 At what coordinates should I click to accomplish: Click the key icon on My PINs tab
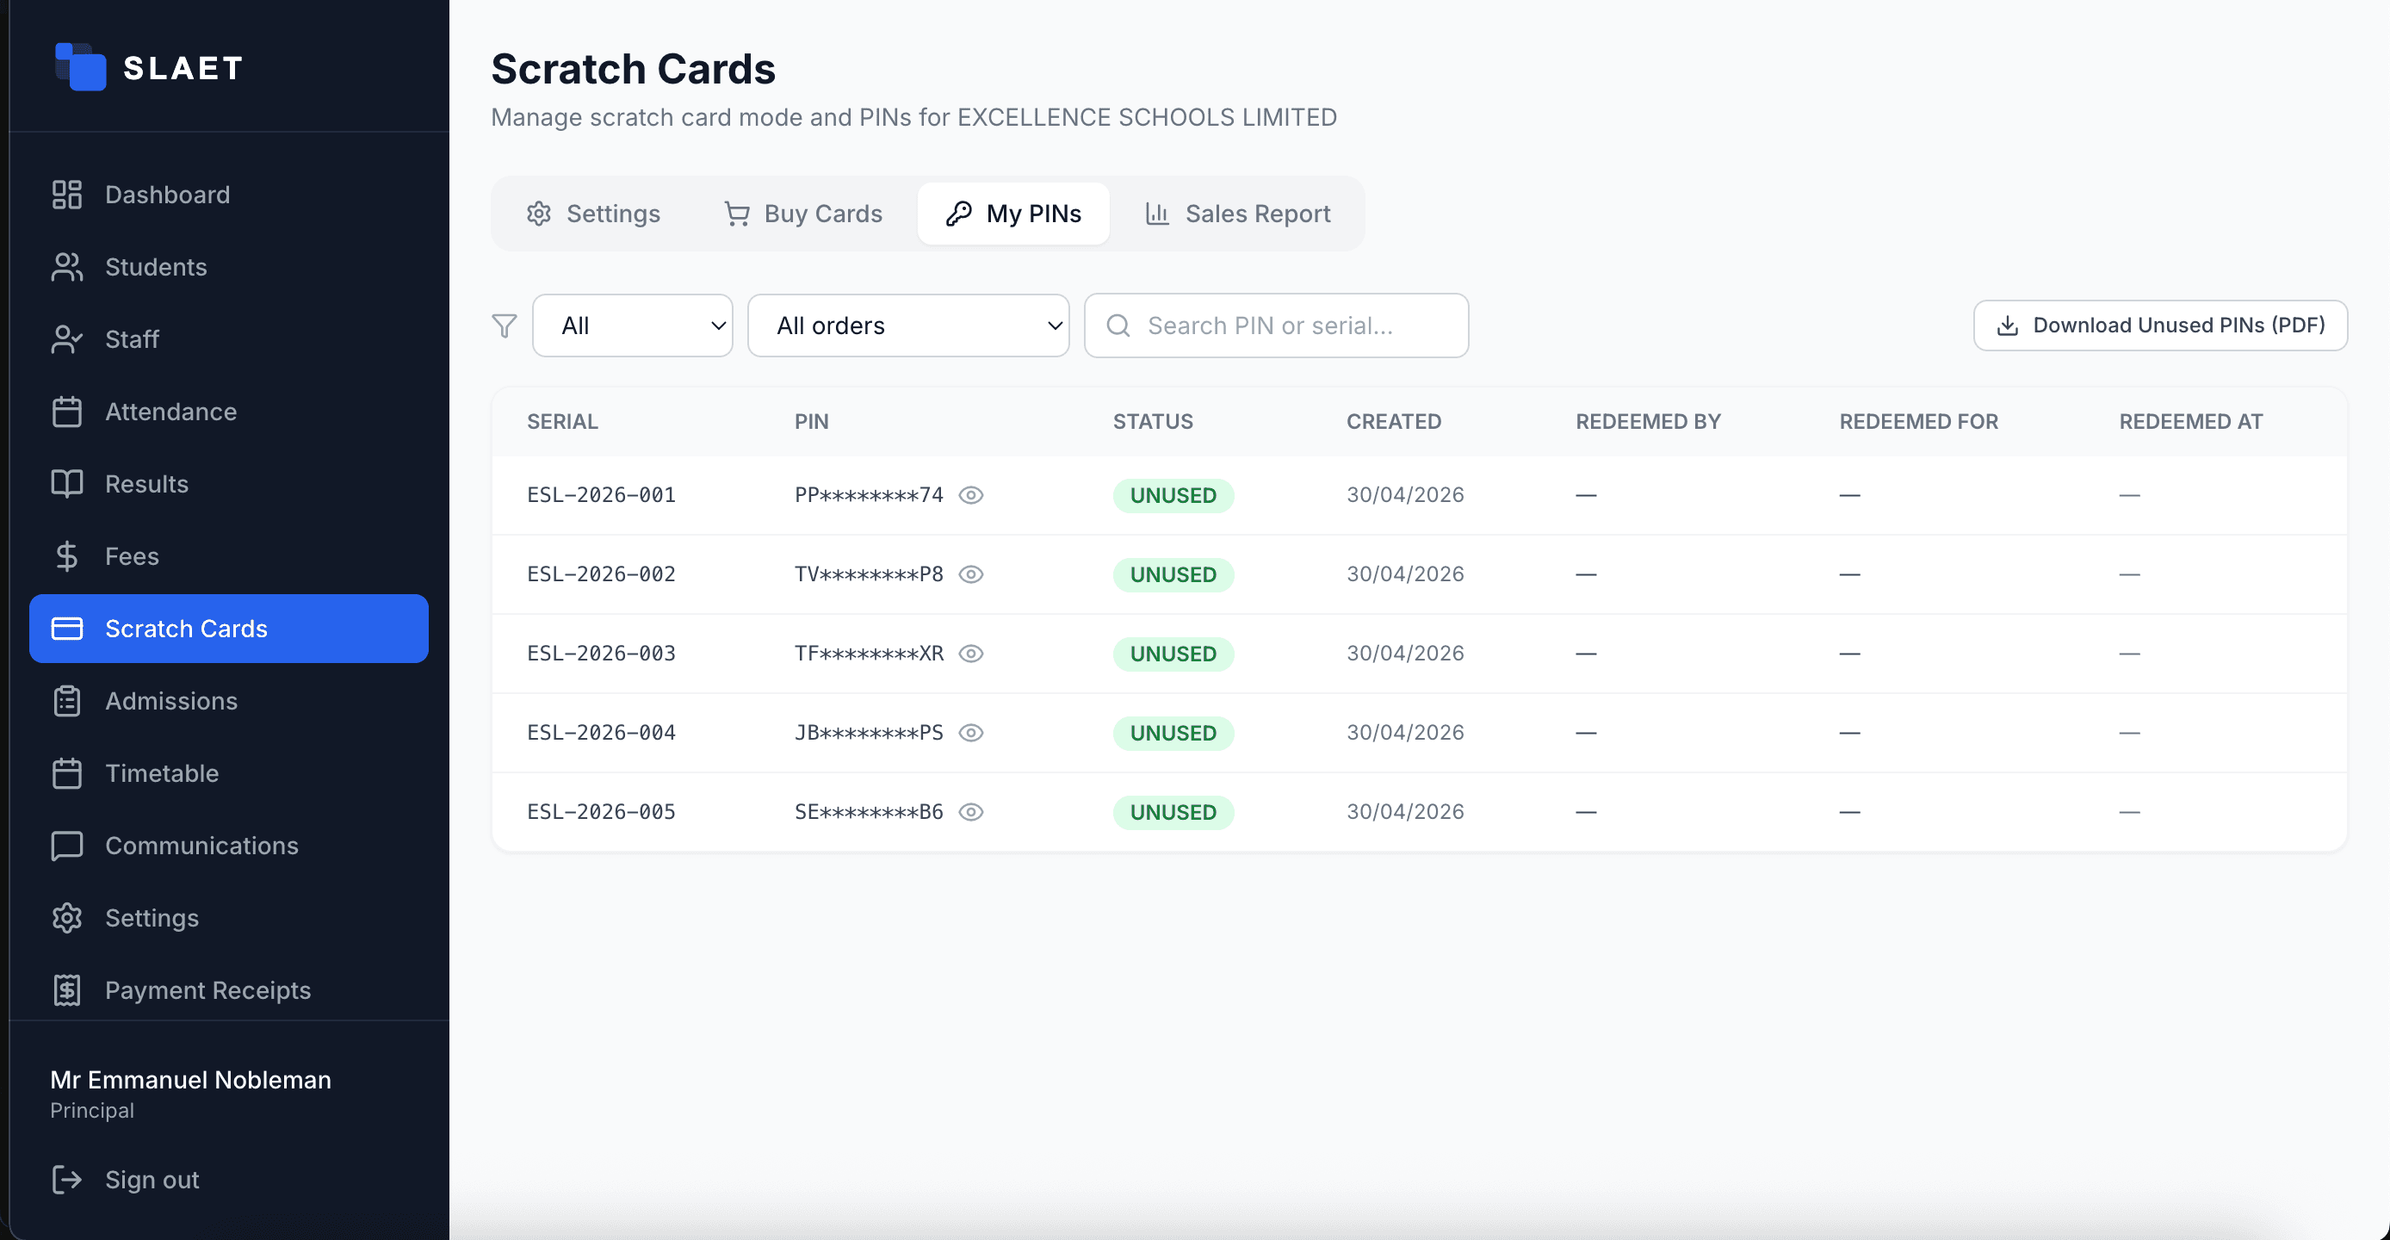[959, 214]
